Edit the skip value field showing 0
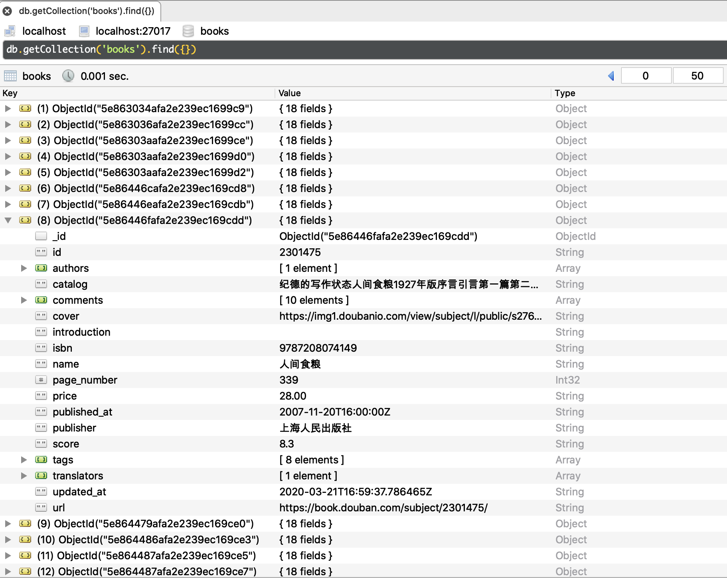 pyautogui.click(x=646, y=76)
